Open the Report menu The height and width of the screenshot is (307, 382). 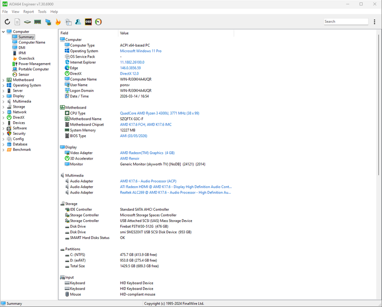pyautogui.click(x=28, y=12)
